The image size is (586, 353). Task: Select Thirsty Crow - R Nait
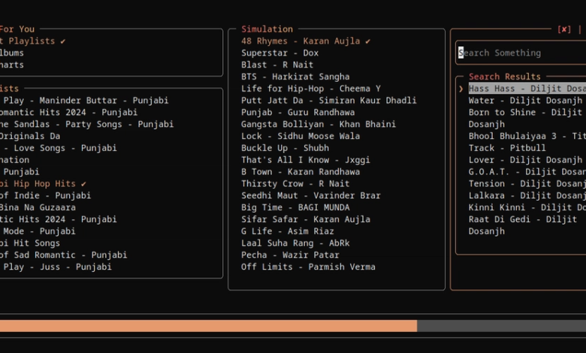tap(295, 184)
